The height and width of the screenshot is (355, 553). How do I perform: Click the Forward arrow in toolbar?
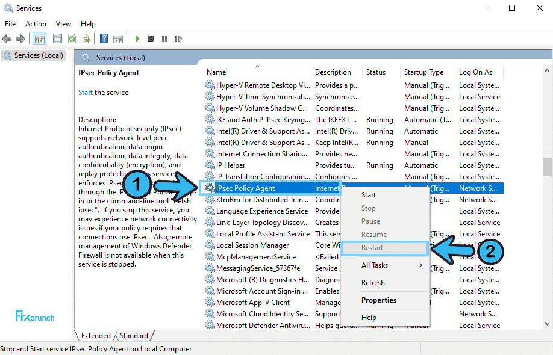pyautogui.click(x=20, y=39)
